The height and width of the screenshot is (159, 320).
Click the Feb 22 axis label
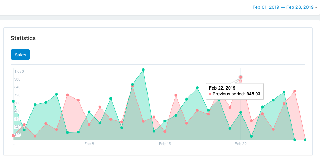pos(241,144)
